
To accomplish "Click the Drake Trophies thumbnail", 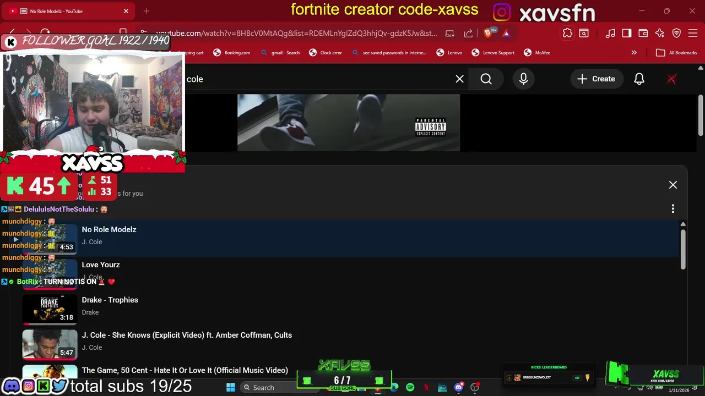I will pos(50,309).
